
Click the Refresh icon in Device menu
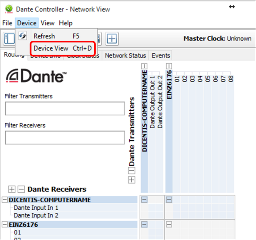[22, 36]
